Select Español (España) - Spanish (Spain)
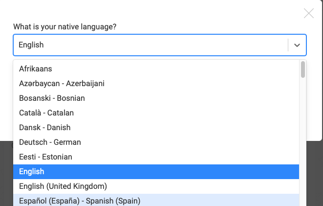Viewport: 323px width, 206px height. [x=80, y=201]
